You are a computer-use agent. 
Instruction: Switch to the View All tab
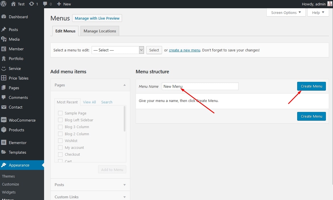[89, 102]
